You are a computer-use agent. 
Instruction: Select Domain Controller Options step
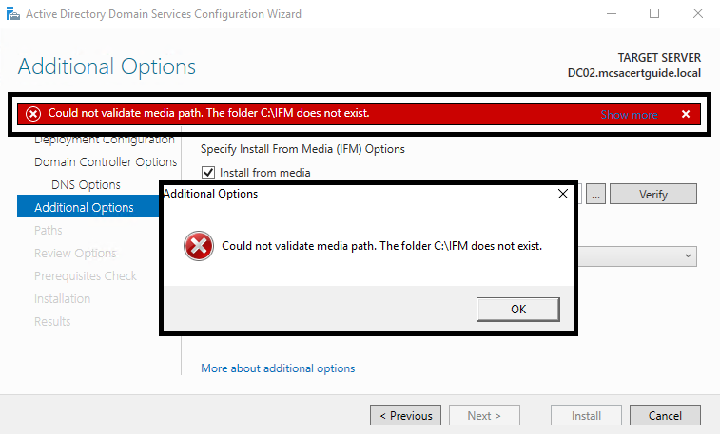(106, 162)
